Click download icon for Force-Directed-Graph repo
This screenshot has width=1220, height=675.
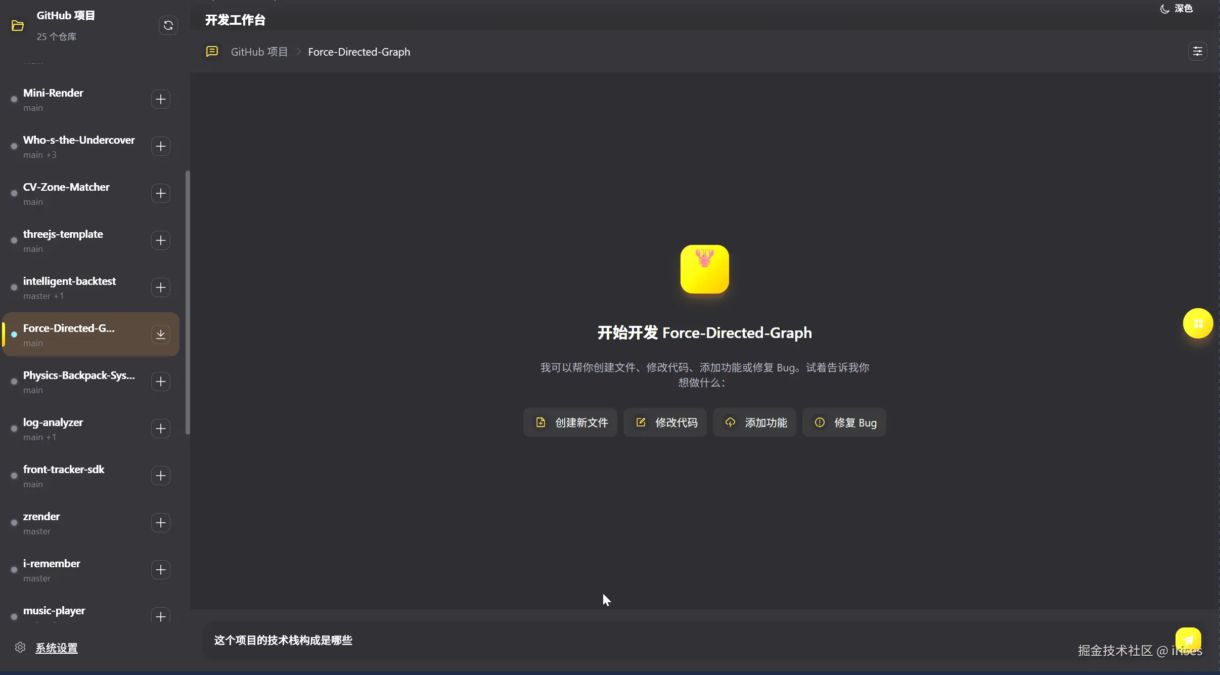pos(161,334)
